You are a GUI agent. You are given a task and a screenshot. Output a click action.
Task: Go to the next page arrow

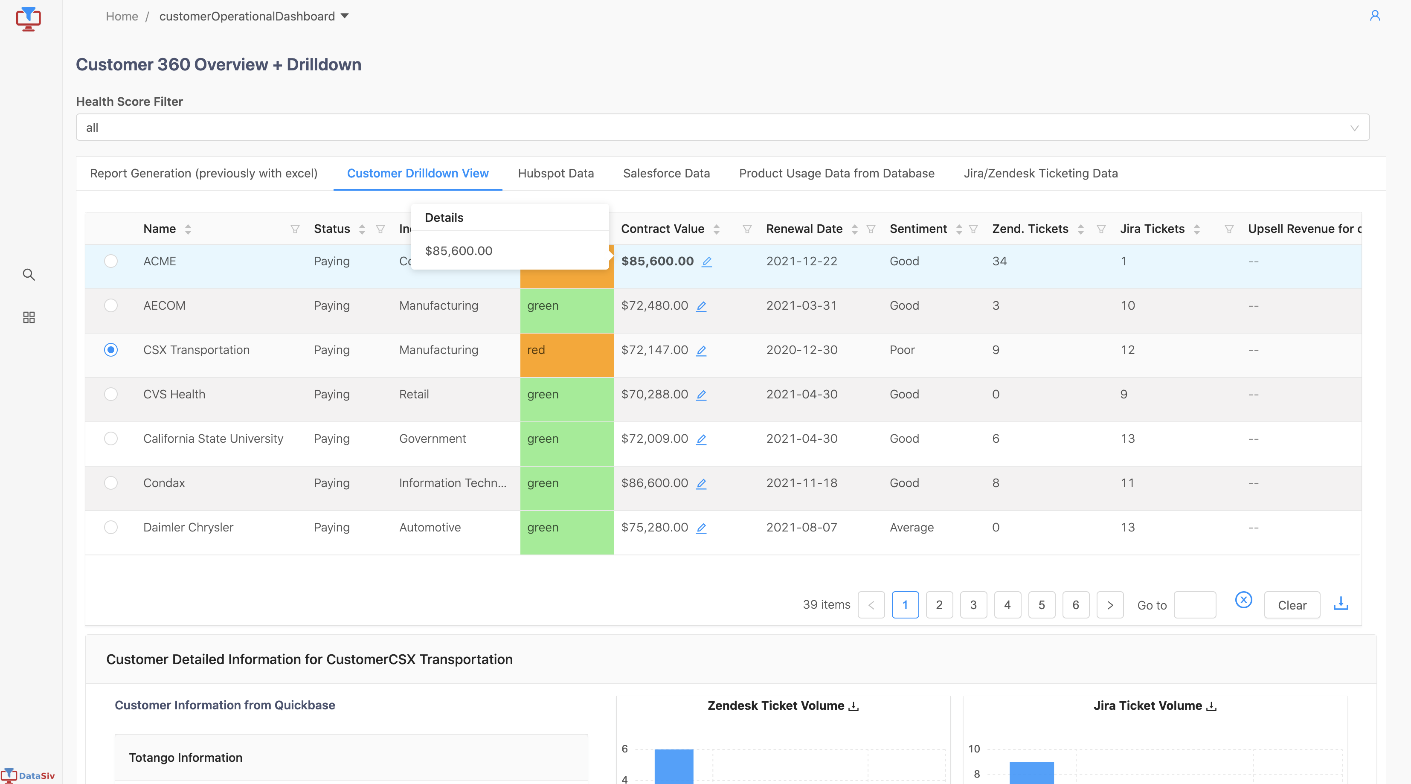(x=1110, y=605)
